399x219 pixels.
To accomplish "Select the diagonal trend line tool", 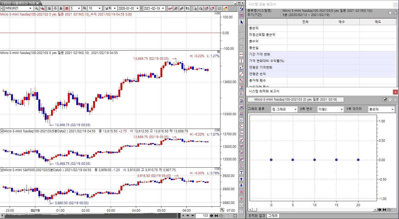I will 241,74.
